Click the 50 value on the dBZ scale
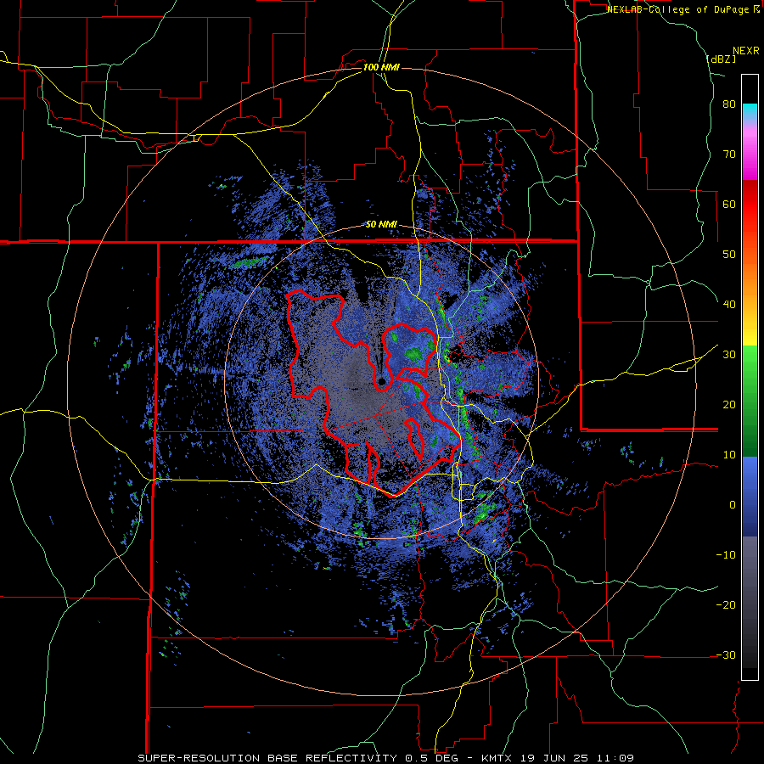Viewport: 764px width, 764px height. 729,255
